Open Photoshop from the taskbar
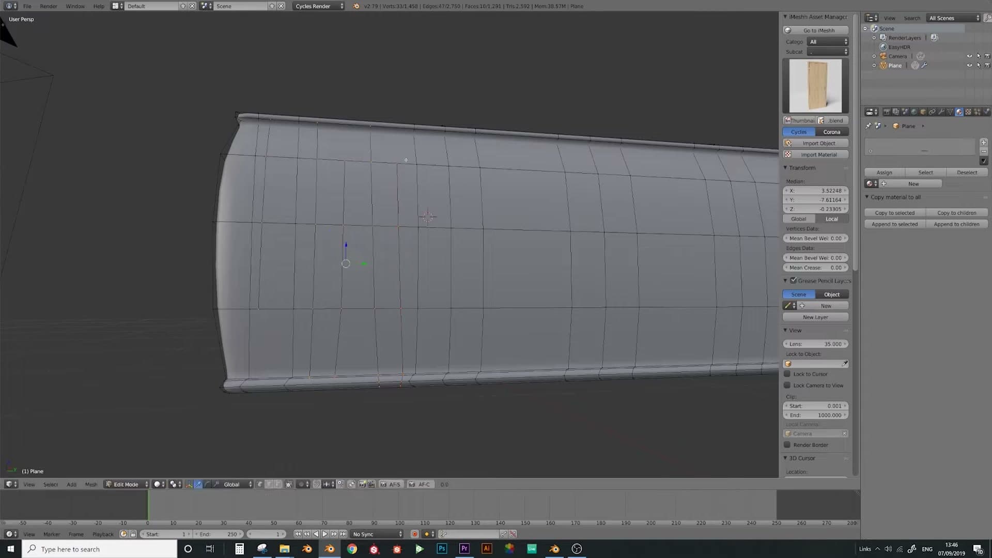Image resolution: width=992 pixels, height=558 pixels. tap(442, 549)
